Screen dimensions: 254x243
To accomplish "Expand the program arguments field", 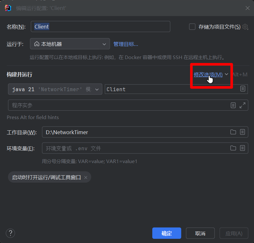I will [x=242, y=105].
